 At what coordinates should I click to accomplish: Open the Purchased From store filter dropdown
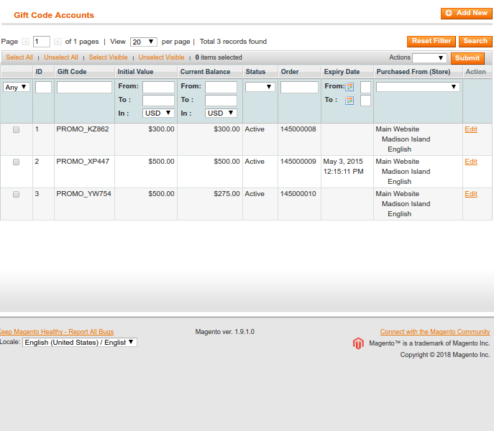tap(417, 87)
